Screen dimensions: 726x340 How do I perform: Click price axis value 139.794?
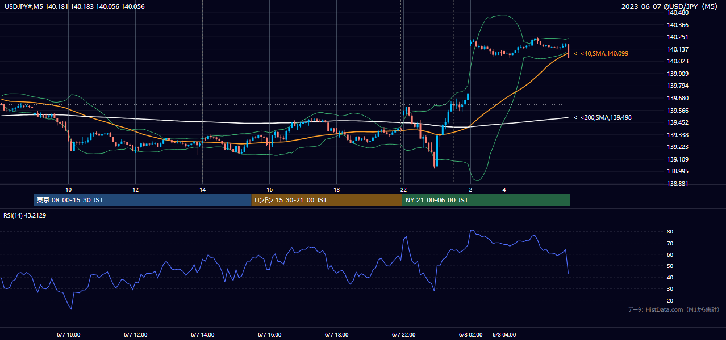coord(677,86)
